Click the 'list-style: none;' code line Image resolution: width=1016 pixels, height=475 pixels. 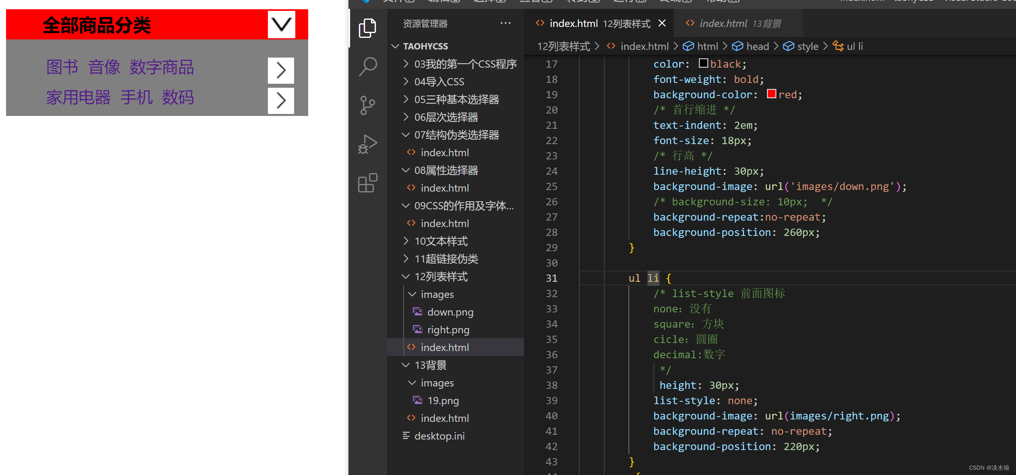click(x=705, y=401)
